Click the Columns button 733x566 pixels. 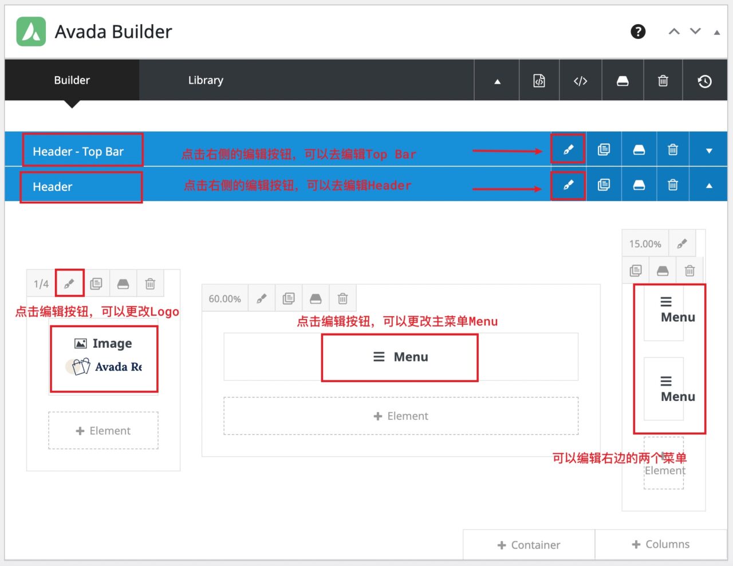661,544
